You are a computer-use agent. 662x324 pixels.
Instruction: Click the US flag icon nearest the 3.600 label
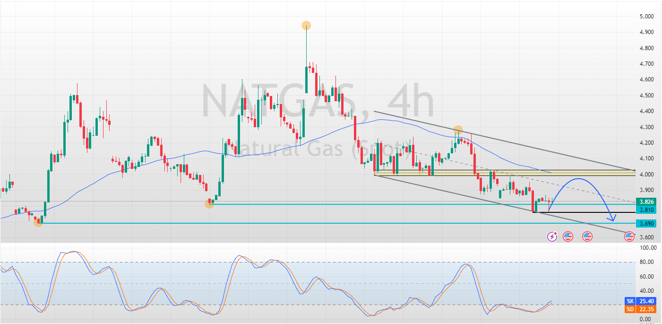click(629, 236)
